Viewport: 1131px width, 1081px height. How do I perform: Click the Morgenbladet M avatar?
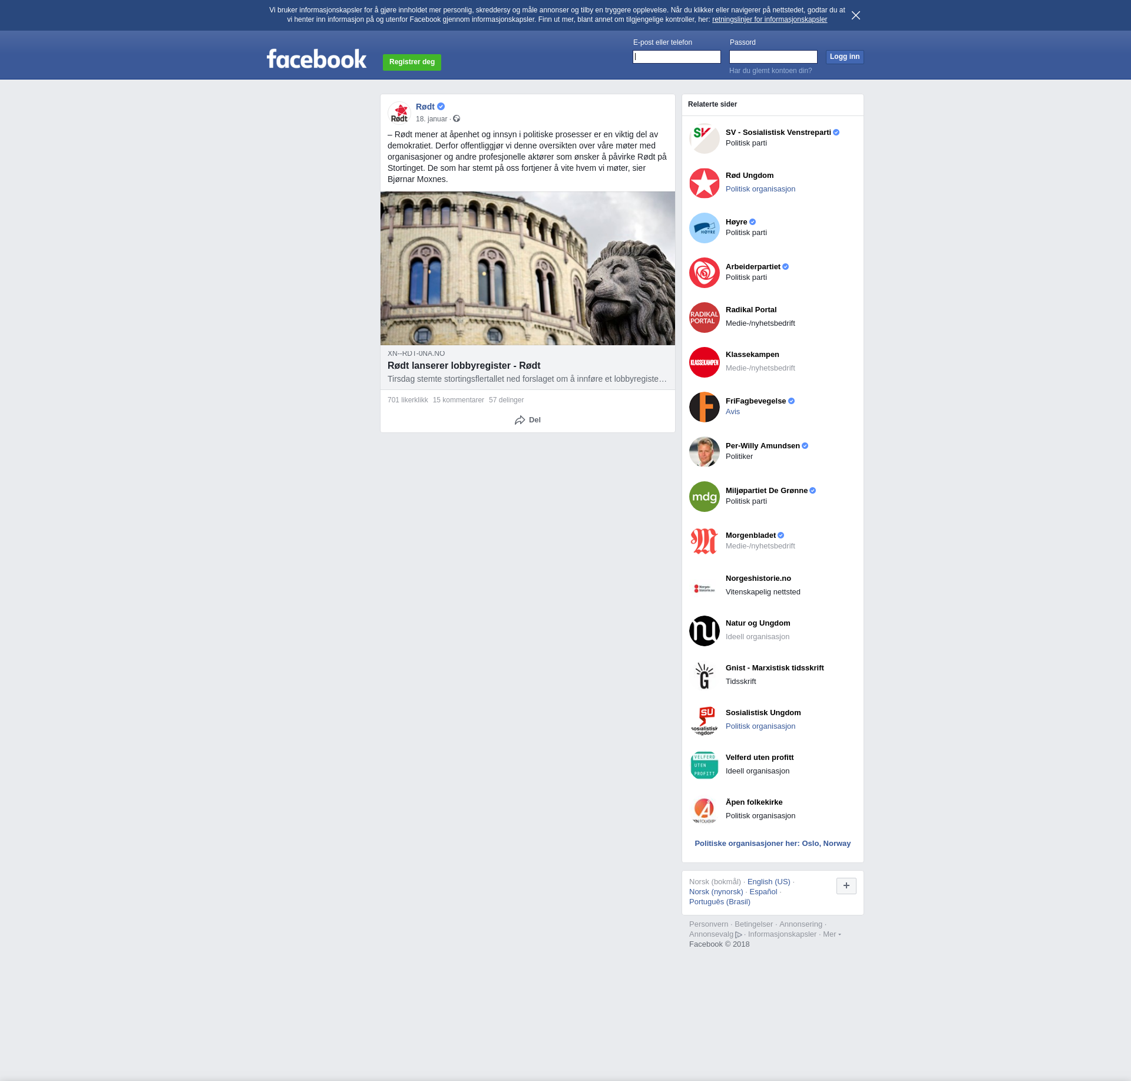point(705,541)
